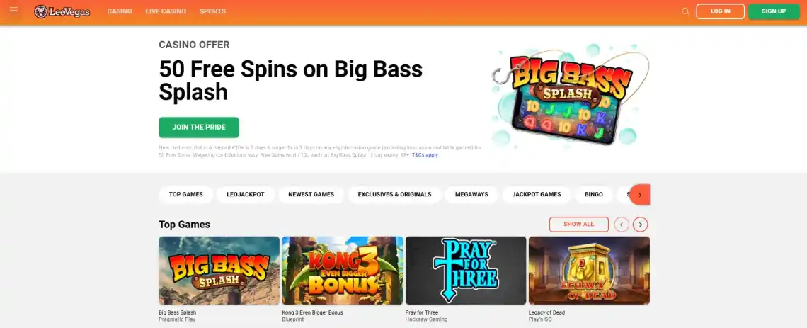Open the Legacy of Dead game thumbnail

pyautogui.click(x=589, y=271)
